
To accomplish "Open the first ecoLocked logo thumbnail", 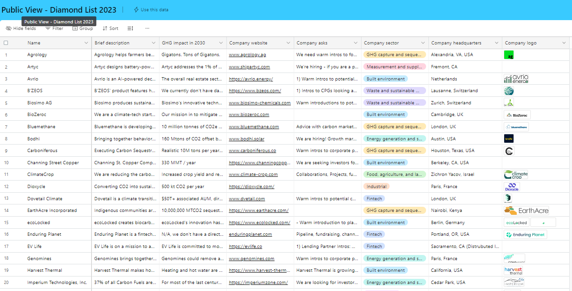I will [516, 223].
